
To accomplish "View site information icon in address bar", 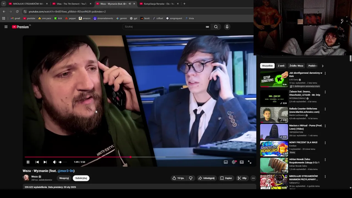I will point(25,12).
